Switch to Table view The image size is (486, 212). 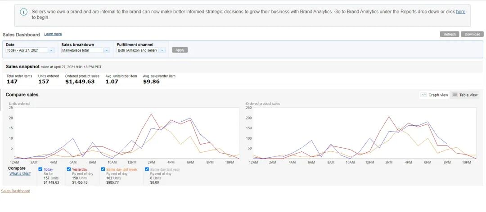(x=464, y=95)
